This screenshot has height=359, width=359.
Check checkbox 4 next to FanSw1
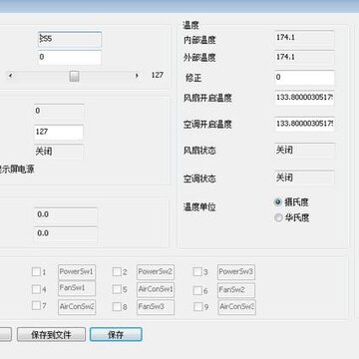click(x=36, y=289)
